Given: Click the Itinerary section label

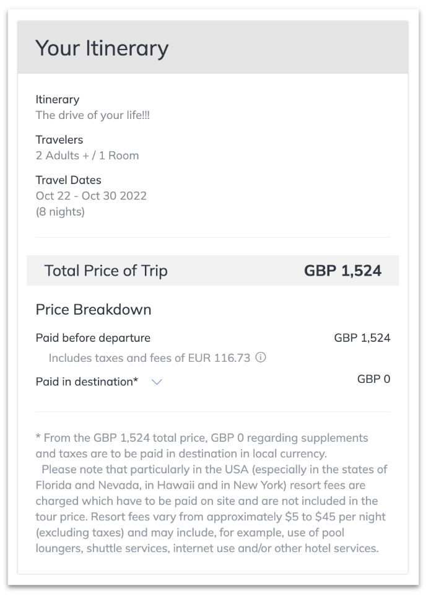Looking at the screenshot, I should point(58,100).
